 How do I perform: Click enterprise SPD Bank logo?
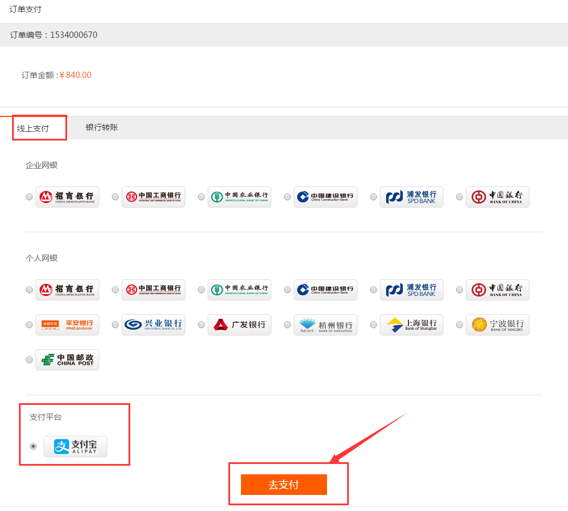411,197
